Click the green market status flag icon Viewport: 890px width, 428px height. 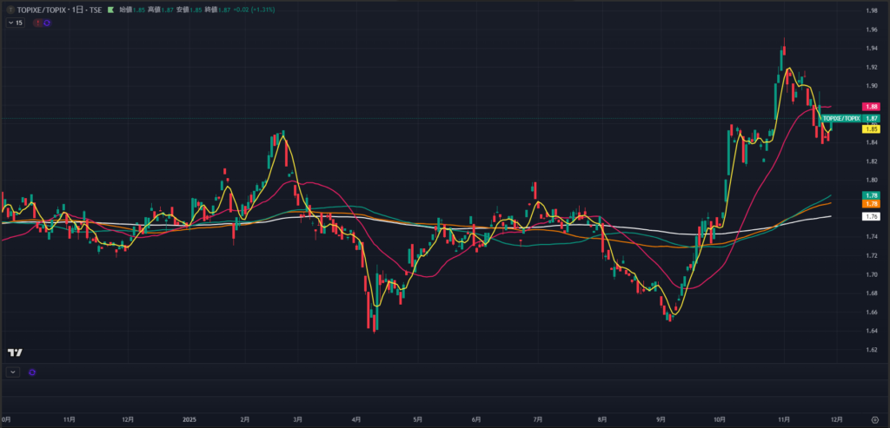(110, 10)
